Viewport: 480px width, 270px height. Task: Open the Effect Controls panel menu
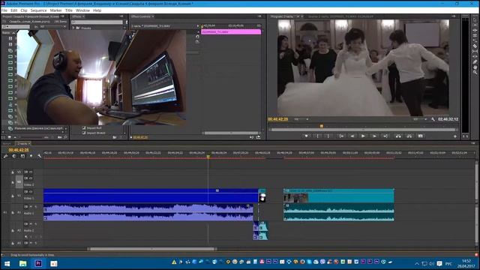[259, 16]
